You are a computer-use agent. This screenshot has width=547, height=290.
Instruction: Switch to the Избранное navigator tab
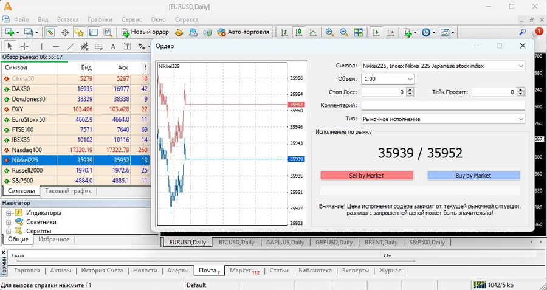click(x=53, y=240)
